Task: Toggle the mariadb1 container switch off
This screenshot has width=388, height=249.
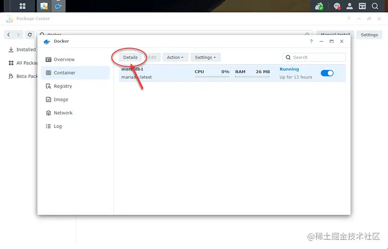Action: pos(327,73)
